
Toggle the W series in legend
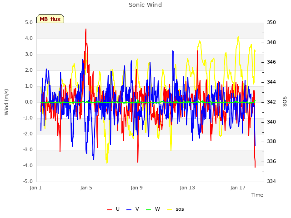[x=153, y=209]
